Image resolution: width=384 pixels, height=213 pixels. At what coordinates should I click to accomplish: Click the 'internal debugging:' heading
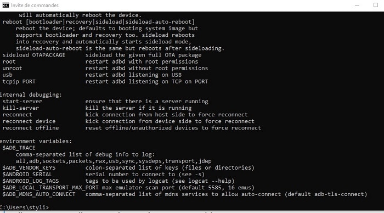pos(31,95)
